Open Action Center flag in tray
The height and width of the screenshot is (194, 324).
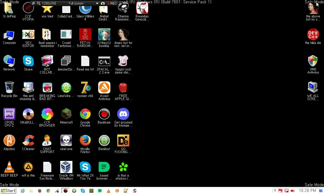pos(280,191)
